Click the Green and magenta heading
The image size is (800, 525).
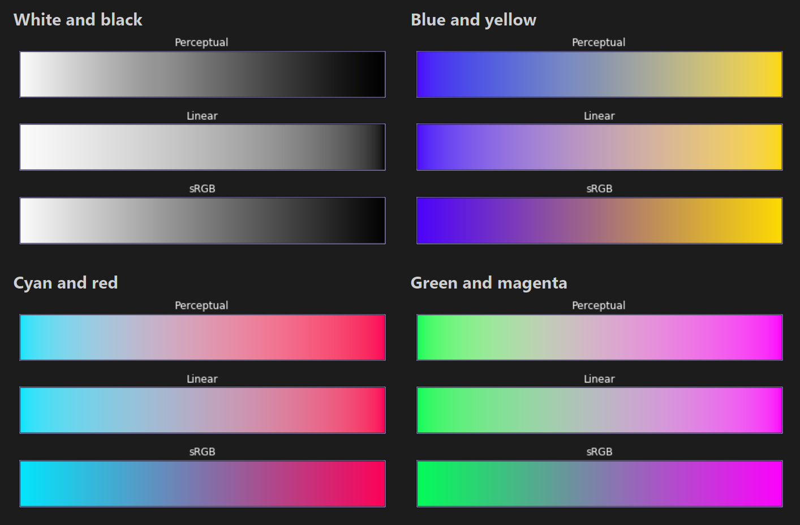point(489,282)
